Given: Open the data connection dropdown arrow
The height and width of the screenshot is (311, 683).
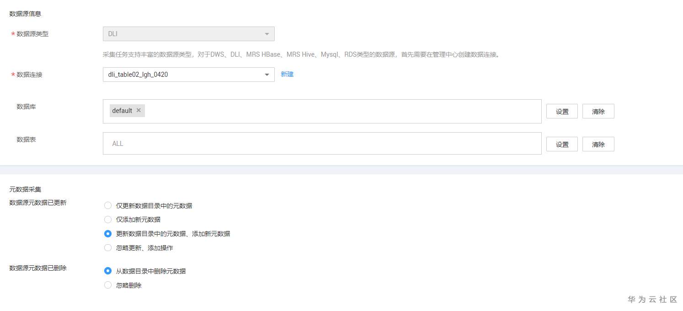Looking at the screenshot, I should [x=267, y=75].
